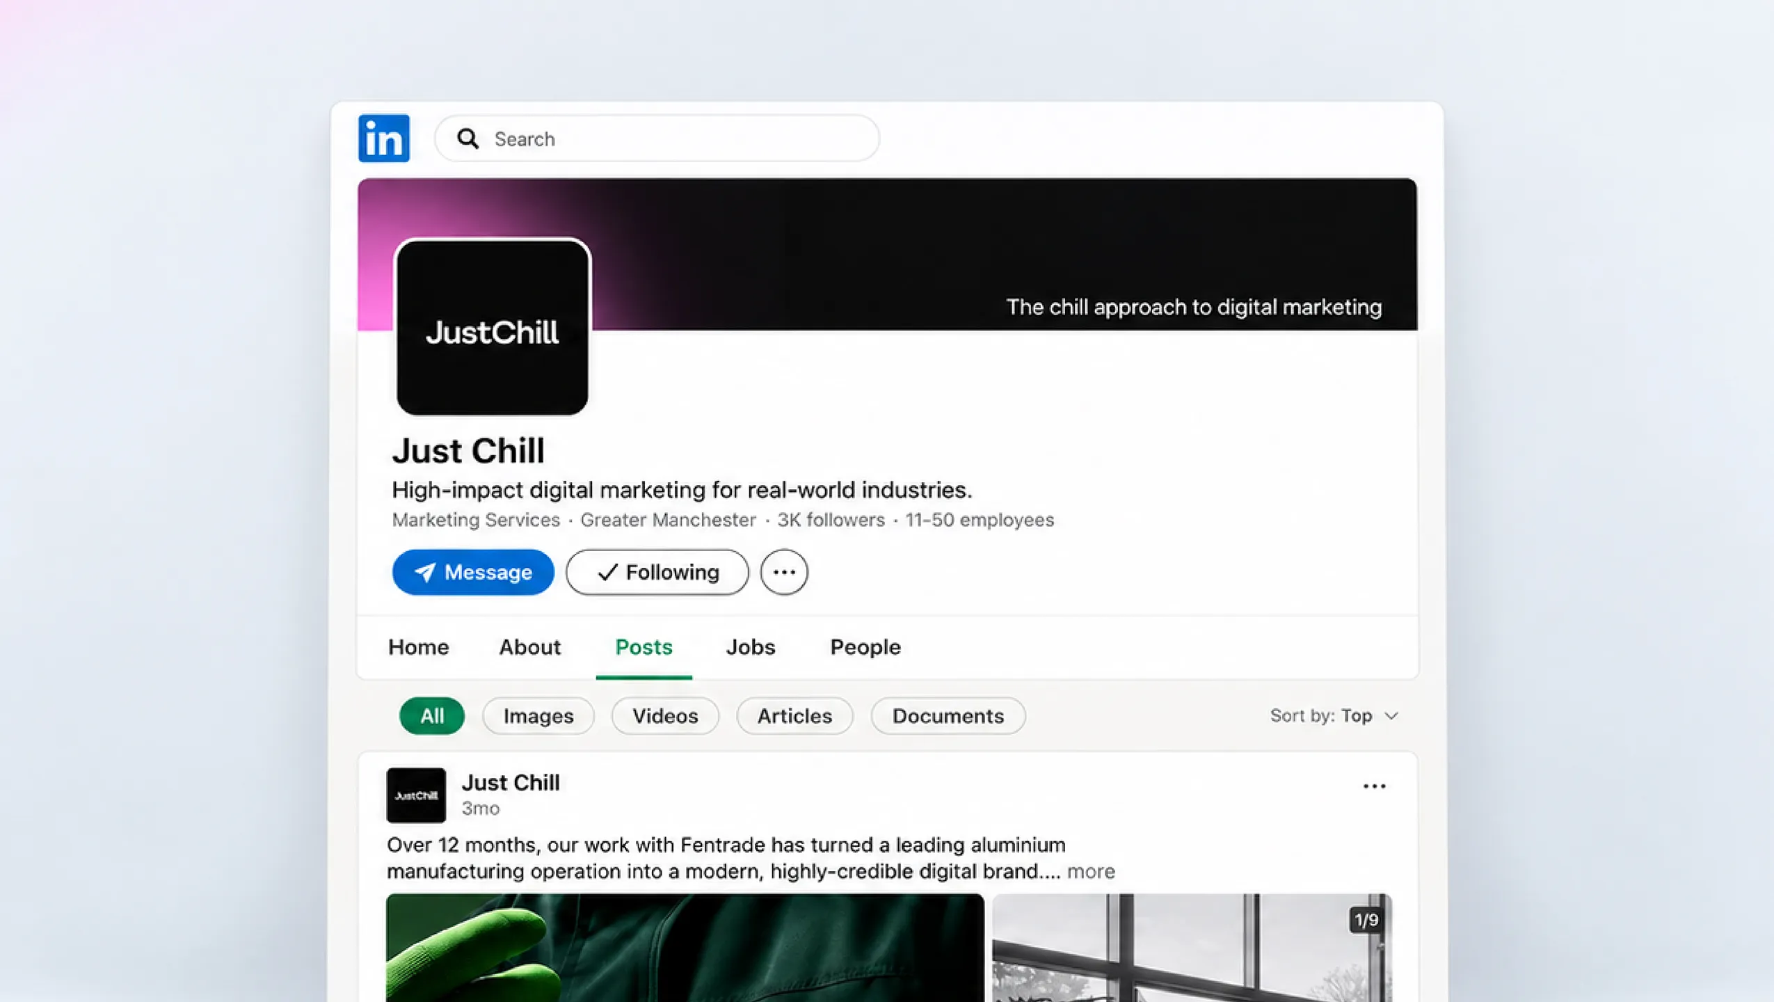Viewport: 1774px width, 1002px height.
Task: Click the LinkedIn logo icon
Action: 384,138
